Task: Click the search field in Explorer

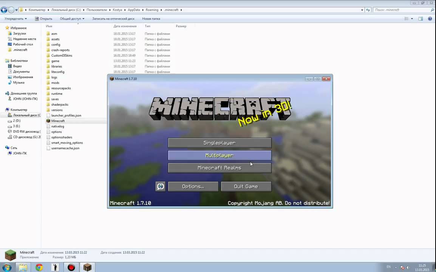Action: click(x=404, y=10)
